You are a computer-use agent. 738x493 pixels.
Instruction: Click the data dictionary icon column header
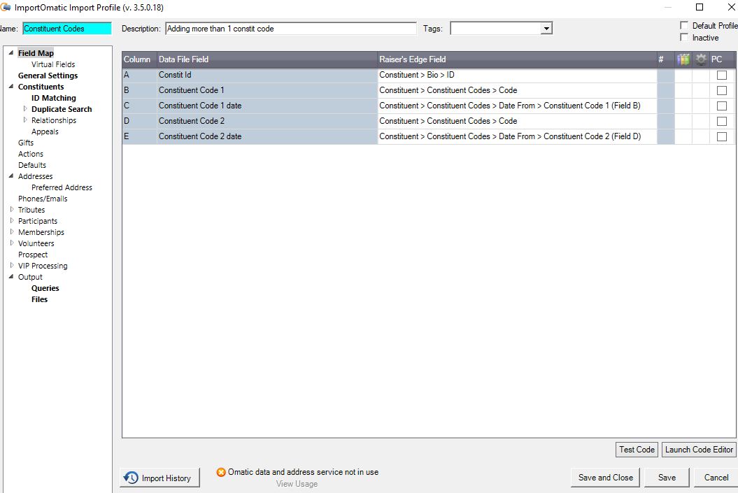tap(683, 59)
